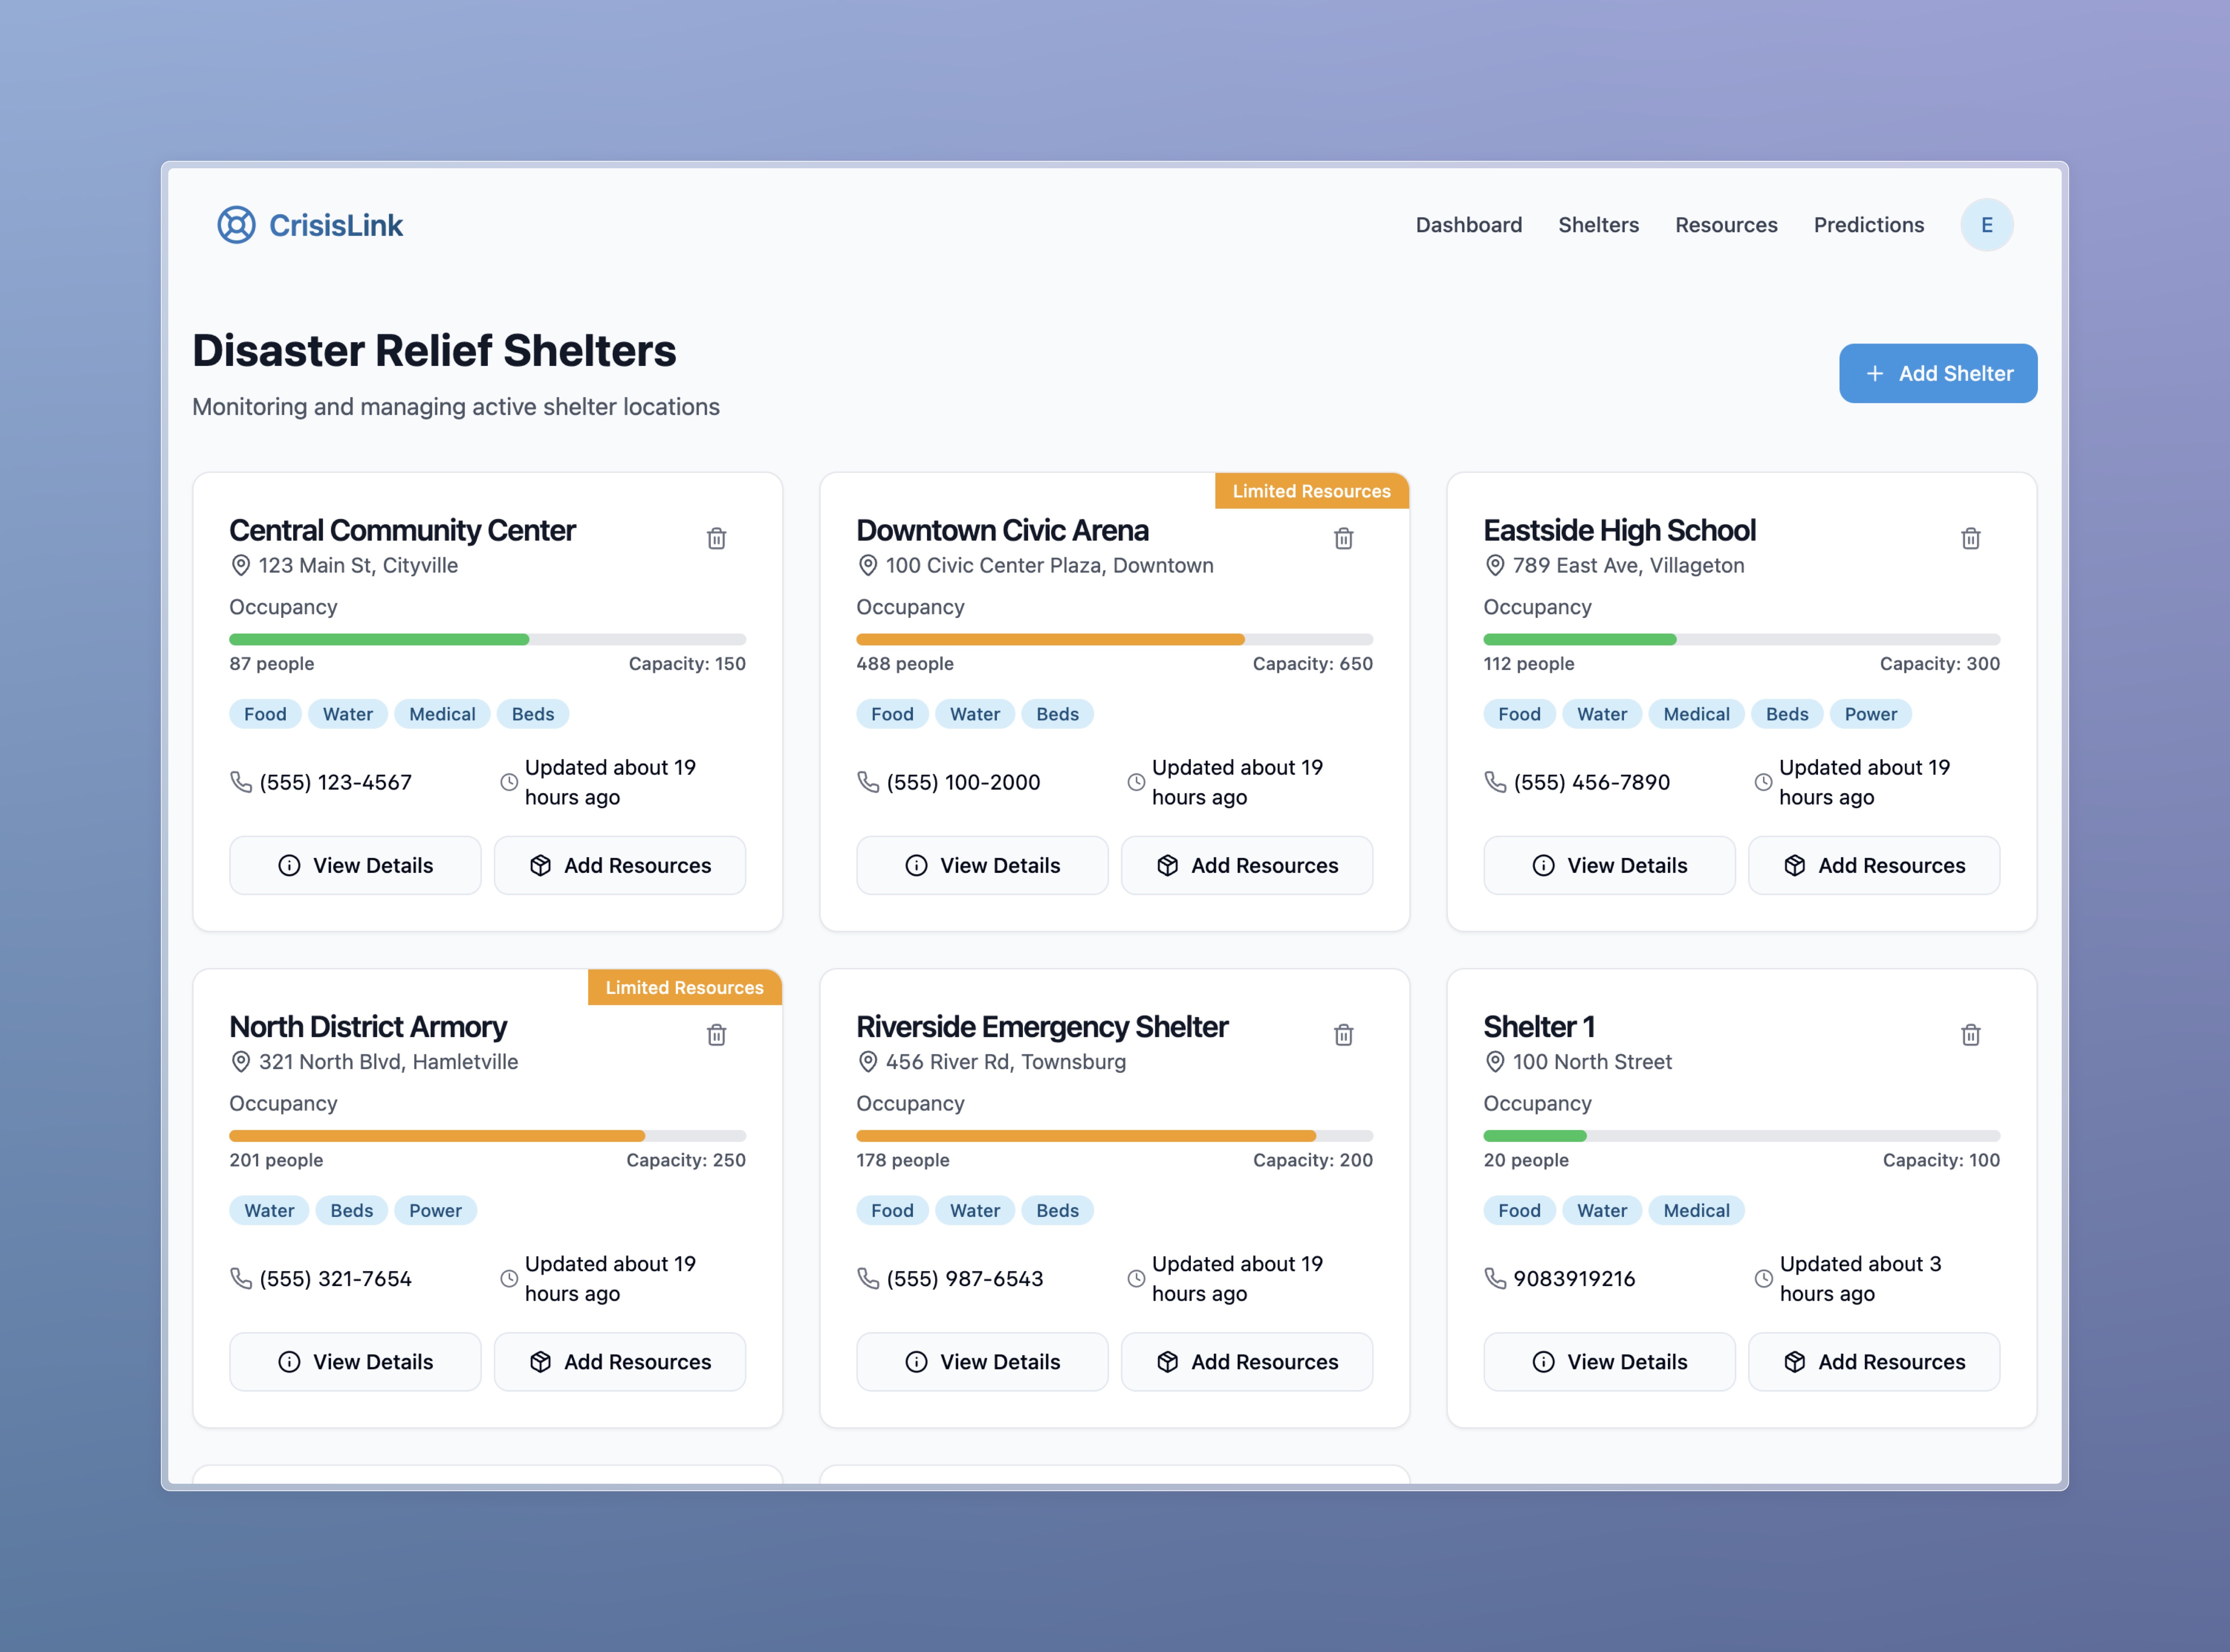View Details for Central Community Center
The image size is (2230, 1652).
(355, 865)
